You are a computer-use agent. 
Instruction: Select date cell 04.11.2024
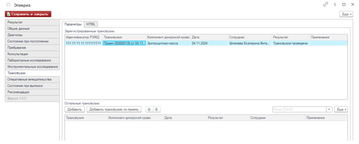(210, 43)
